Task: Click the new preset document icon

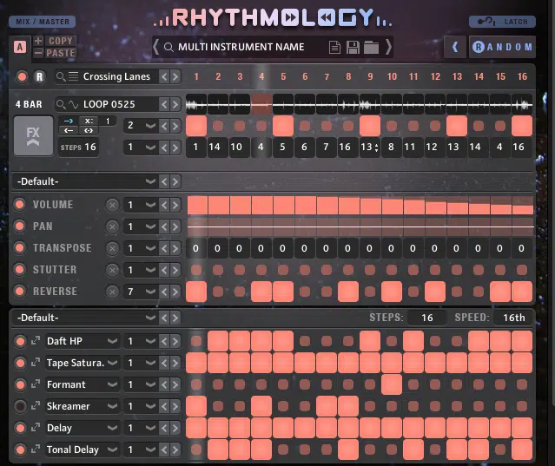Action: (x=334, y=47)
